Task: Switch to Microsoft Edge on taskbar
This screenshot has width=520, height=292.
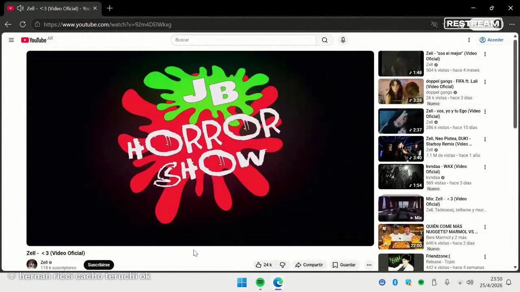Action: (278, 282)
